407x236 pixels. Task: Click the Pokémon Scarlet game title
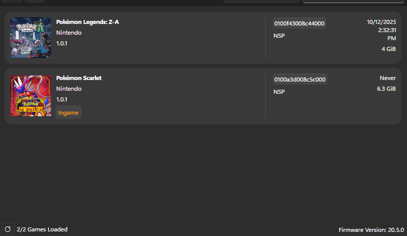click(x=79, y=78)
